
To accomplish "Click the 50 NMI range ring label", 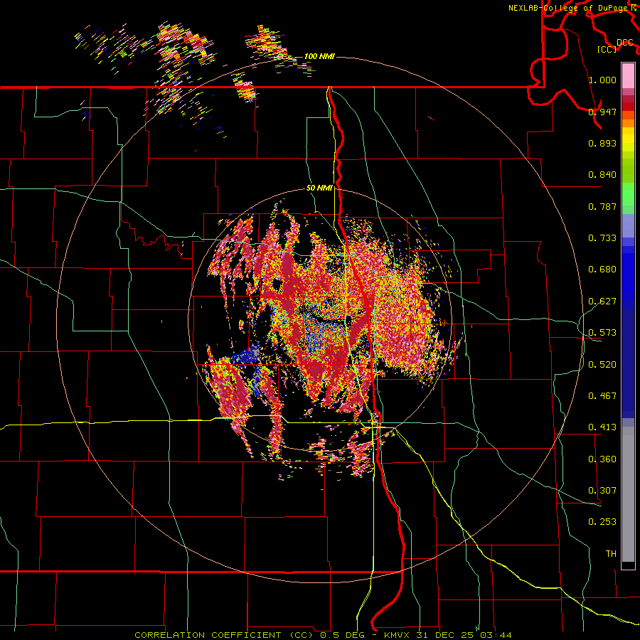I will pyautogui.click(x=319, y=188).
